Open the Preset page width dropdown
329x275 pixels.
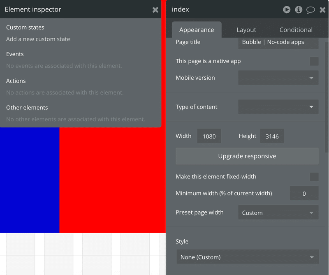coord(278,213)
